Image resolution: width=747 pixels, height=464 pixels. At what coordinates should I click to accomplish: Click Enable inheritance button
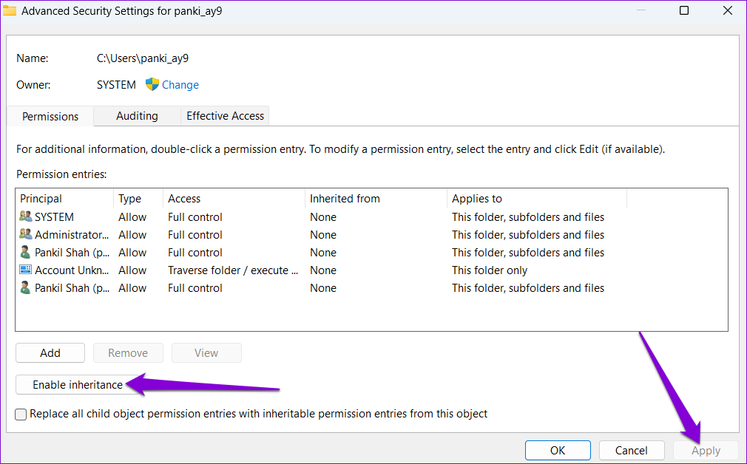tap(78, 384)
